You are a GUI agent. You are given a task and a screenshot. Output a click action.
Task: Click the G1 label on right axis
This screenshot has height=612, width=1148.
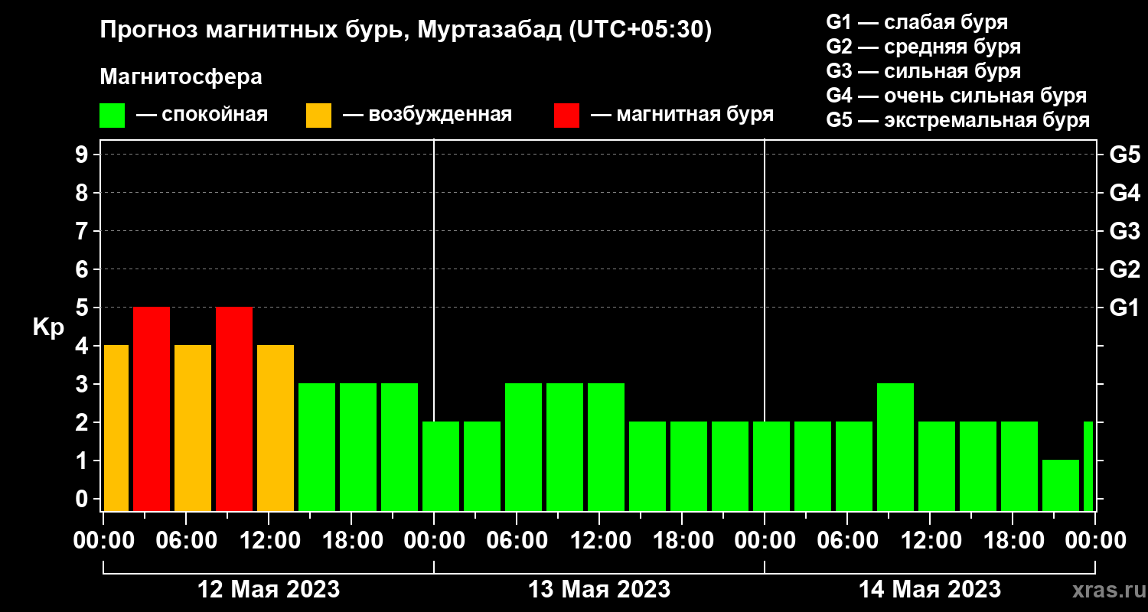pyautogui.click(x=1124, y=308)
